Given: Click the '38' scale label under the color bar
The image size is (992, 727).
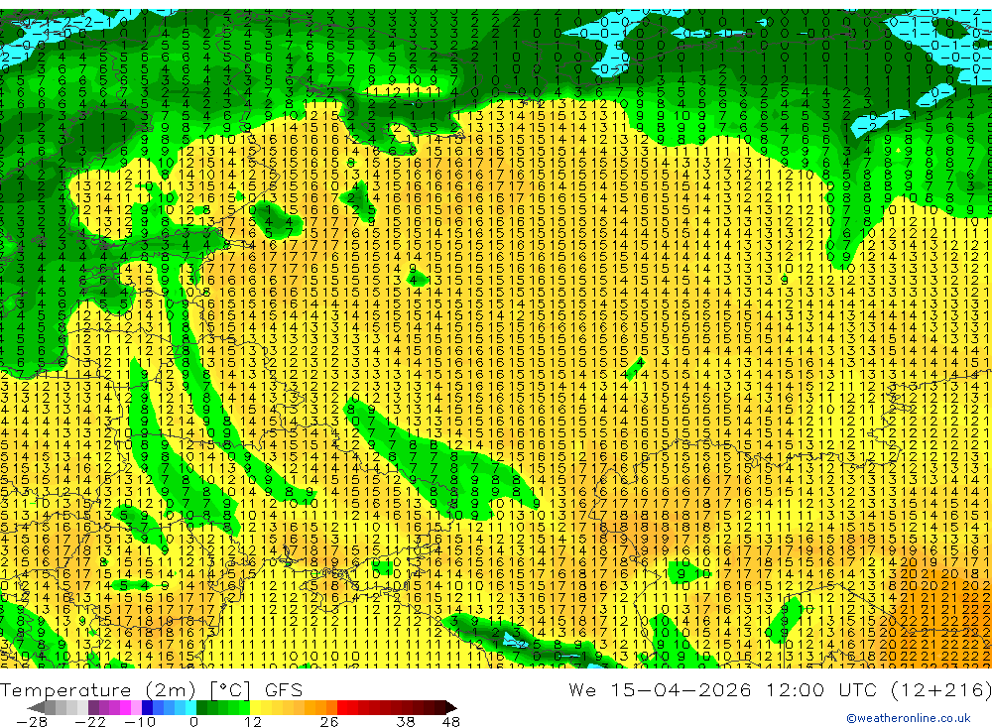Looking at the screenshot, I should (406, 722).
